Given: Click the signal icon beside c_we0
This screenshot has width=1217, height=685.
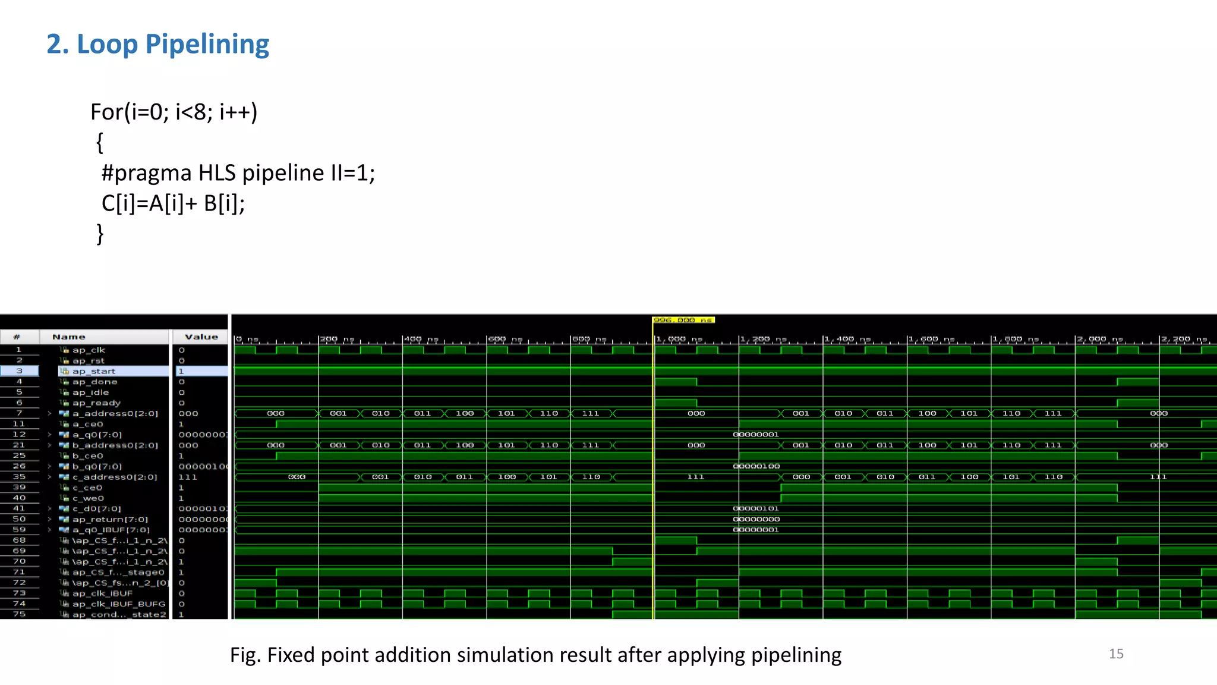Looking at the screenshot, I should click(x=65, y=498).
